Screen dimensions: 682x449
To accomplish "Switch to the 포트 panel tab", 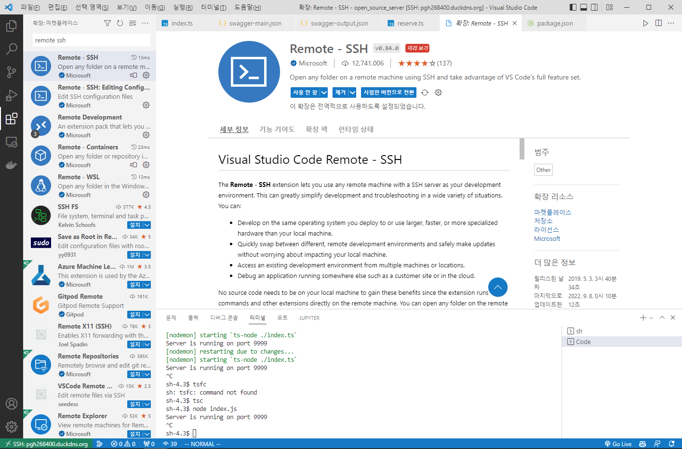I will click(282, 318).
